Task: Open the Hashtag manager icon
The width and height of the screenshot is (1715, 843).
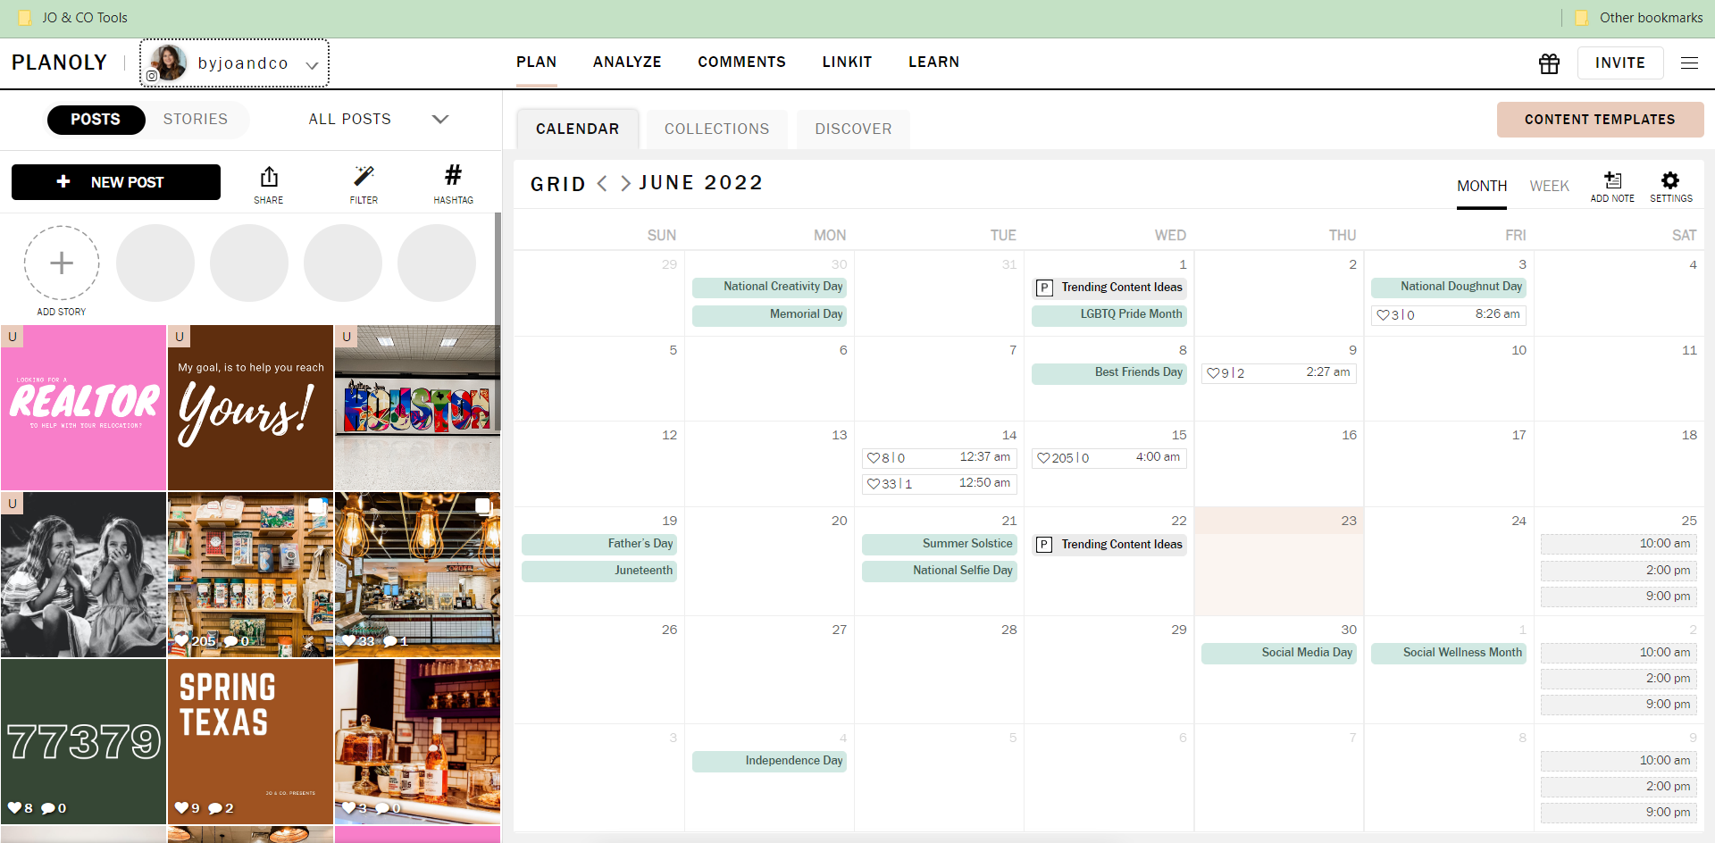Action: [x=454, y=175]
